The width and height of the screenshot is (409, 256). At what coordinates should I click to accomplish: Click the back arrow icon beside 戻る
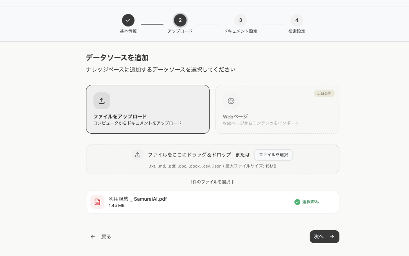93,237
